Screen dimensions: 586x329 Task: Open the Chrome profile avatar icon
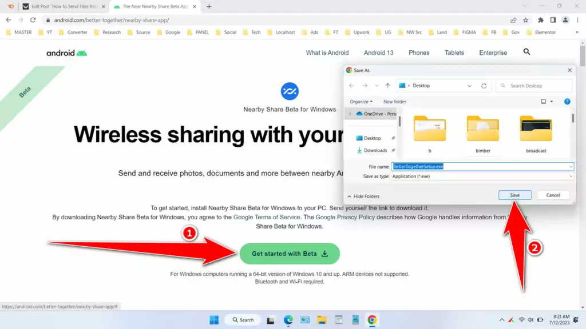click(565, 20)
